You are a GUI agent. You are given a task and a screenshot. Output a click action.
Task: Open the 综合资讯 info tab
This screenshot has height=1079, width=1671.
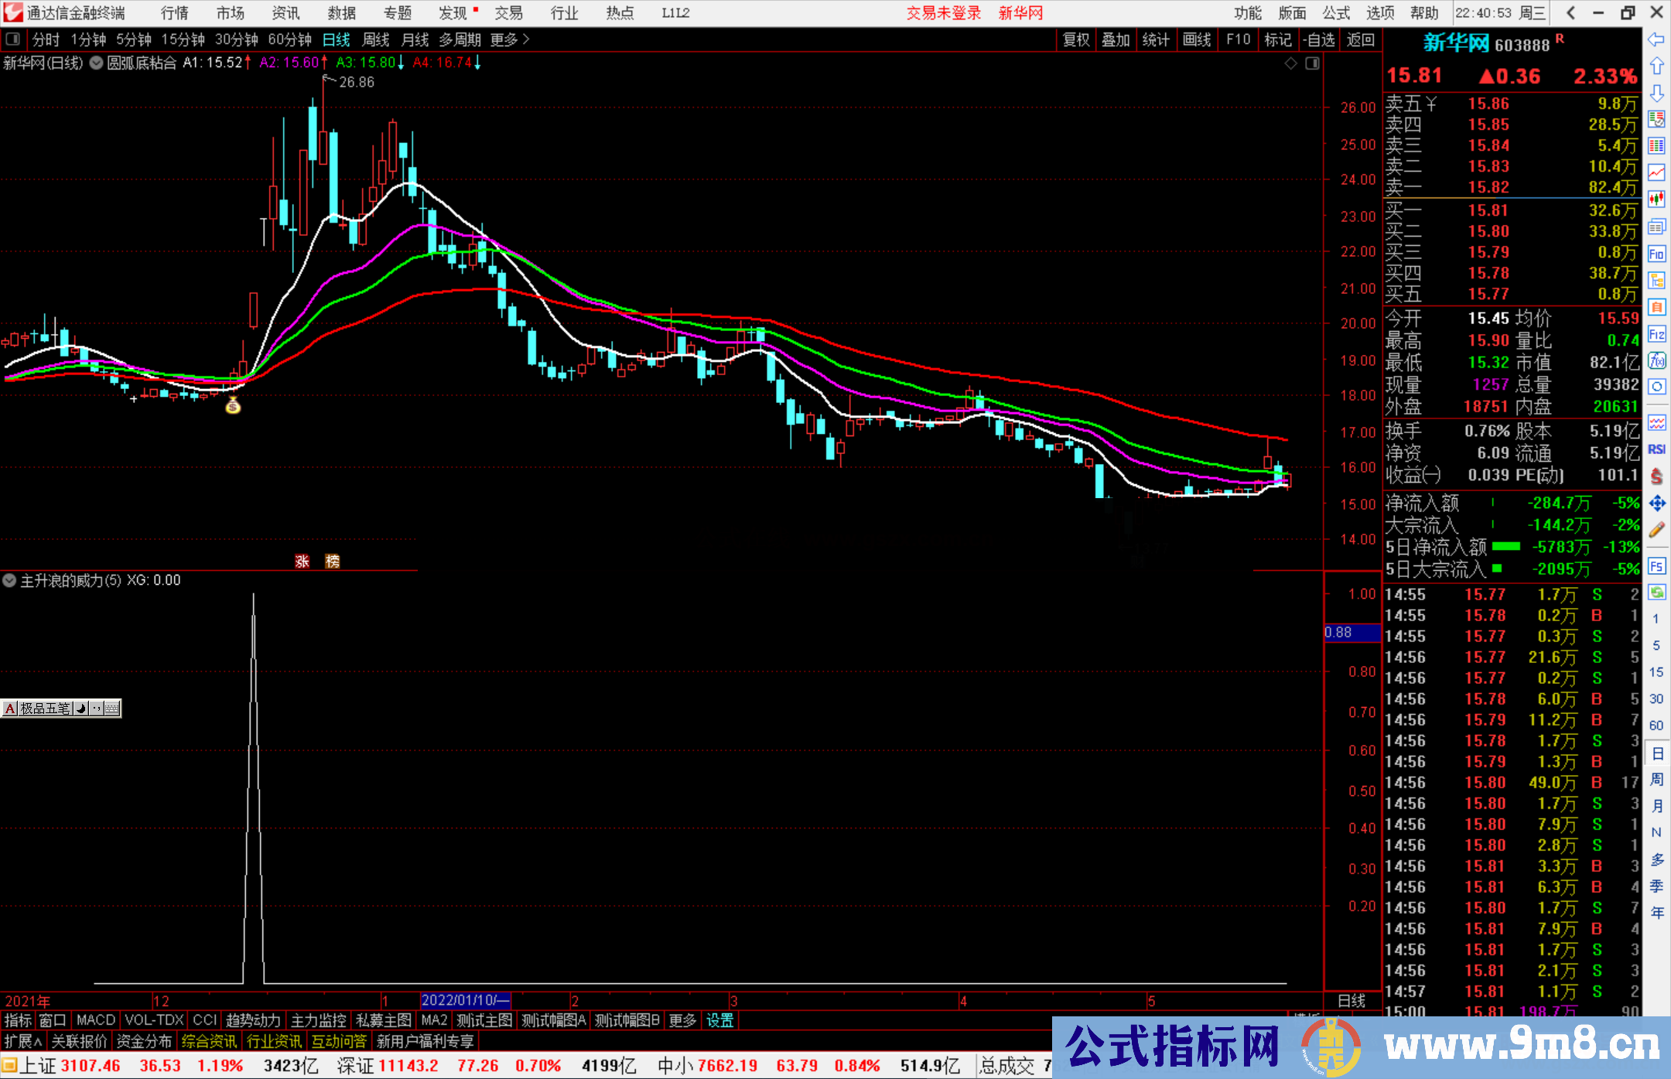click(x=209, y=1042)
